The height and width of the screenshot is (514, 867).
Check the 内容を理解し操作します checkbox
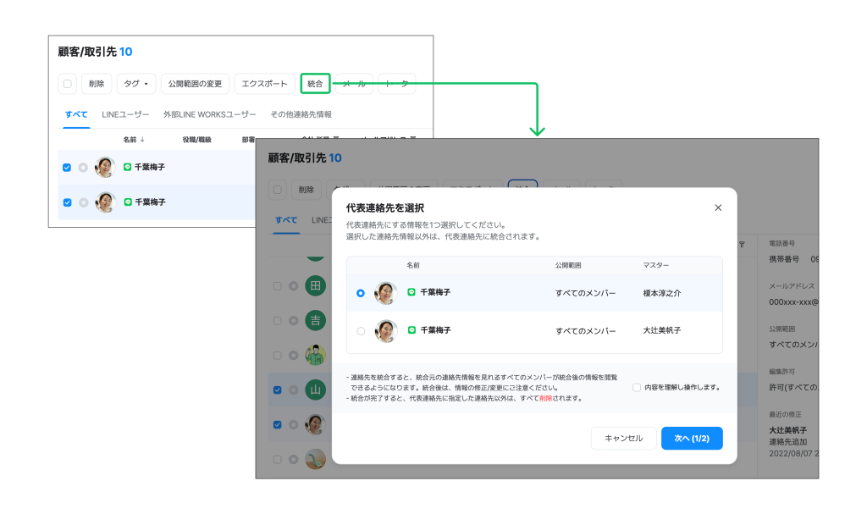[637, 388]
